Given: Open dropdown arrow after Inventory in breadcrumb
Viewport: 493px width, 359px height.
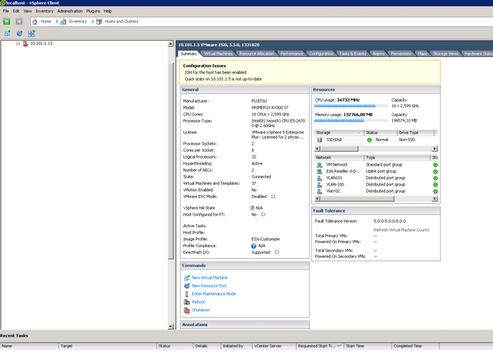Looking at the screenshot, I should coord(92,22).
